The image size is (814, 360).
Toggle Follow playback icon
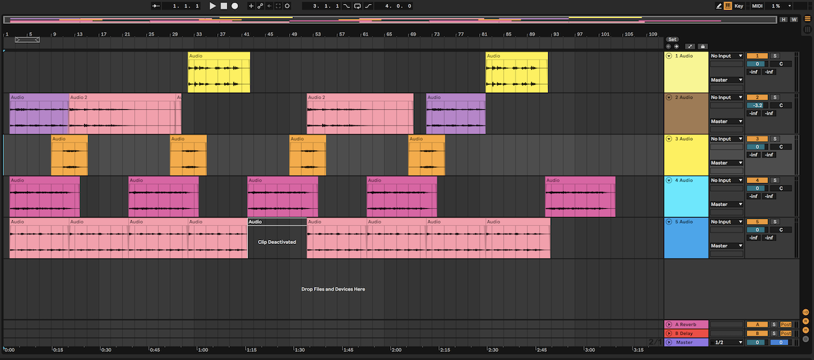[x=155, y=5]
